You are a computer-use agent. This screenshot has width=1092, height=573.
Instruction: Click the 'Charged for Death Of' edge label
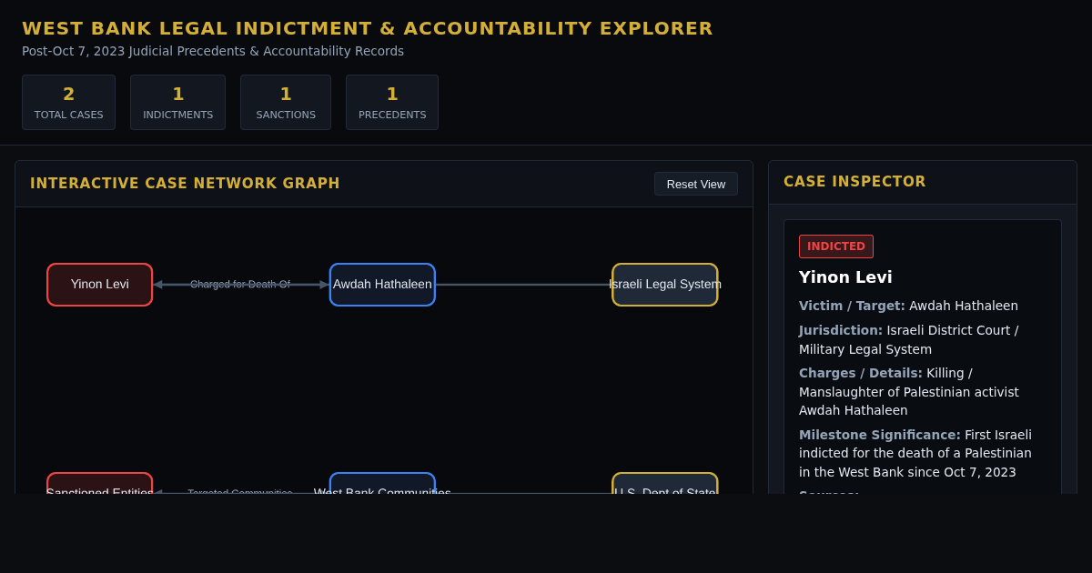tap(240, 285)
